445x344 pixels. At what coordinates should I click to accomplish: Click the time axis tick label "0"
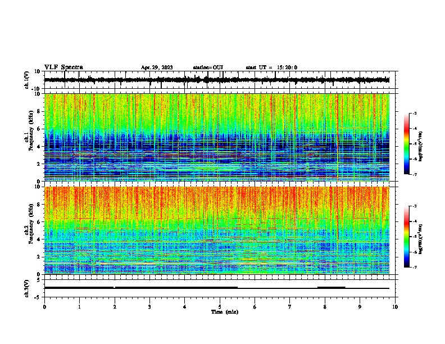point(44,307)
